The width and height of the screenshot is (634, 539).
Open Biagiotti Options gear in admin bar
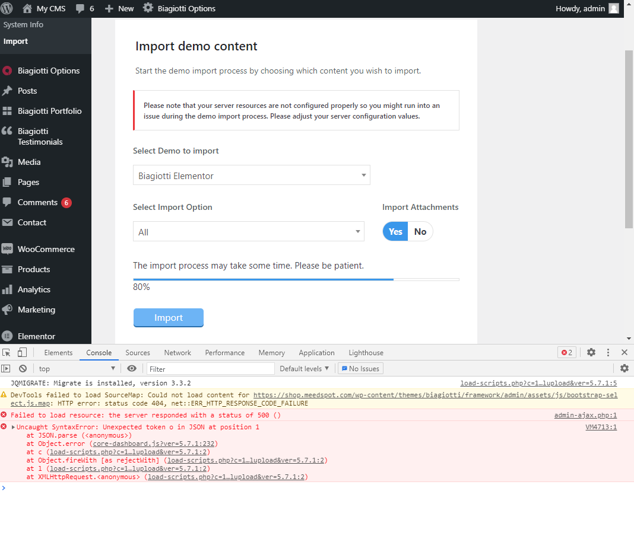(x=148, y=8)
